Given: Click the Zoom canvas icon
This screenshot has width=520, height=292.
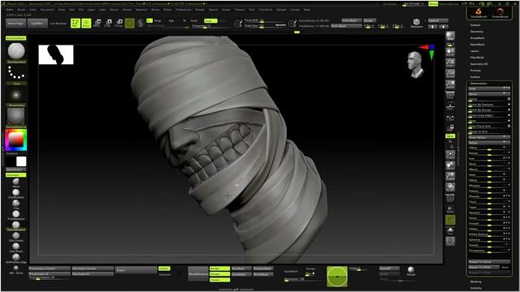Looking at the screenshot, I should tap(450, 62).
